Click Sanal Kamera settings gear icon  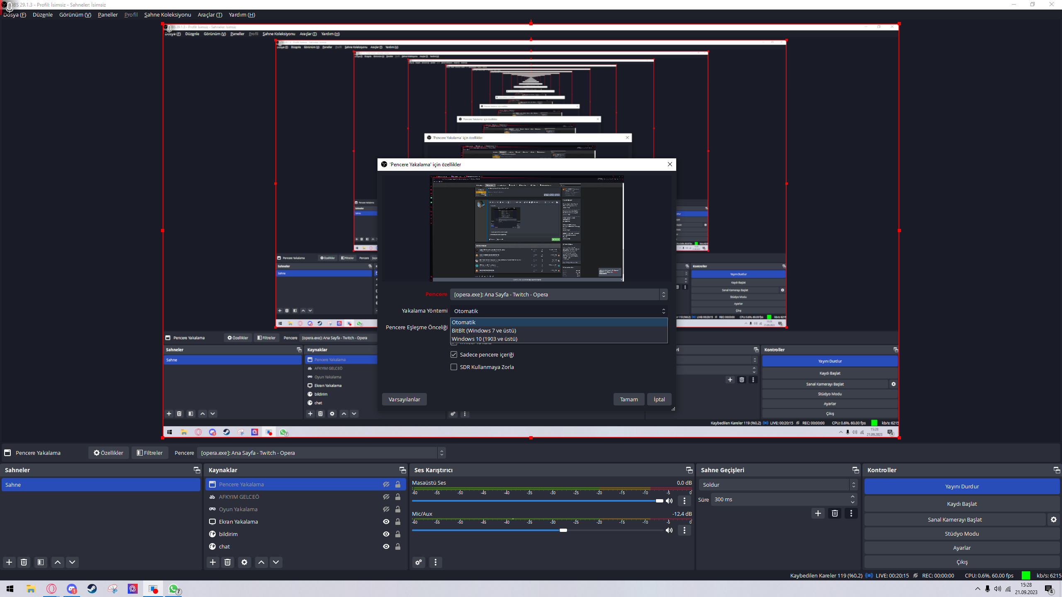1054,519
